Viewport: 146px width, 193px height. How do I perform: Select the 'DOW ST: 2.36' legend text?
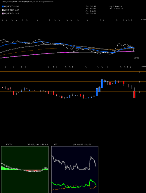pos(11,6)
